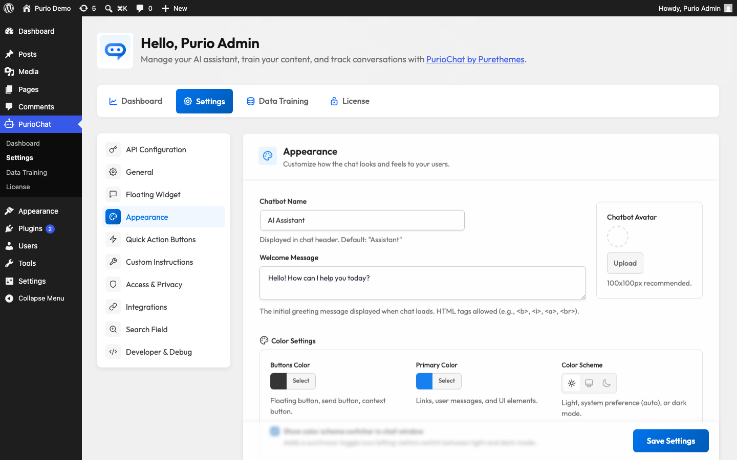Click the Plugins update count badge
This screenshot has height=460, width=737.
pos(50,229)
